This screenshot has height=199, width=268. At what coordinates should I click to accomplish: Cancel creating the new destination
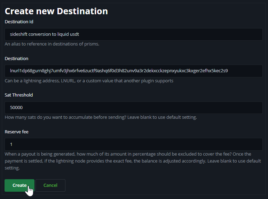[x=50, y=185]
